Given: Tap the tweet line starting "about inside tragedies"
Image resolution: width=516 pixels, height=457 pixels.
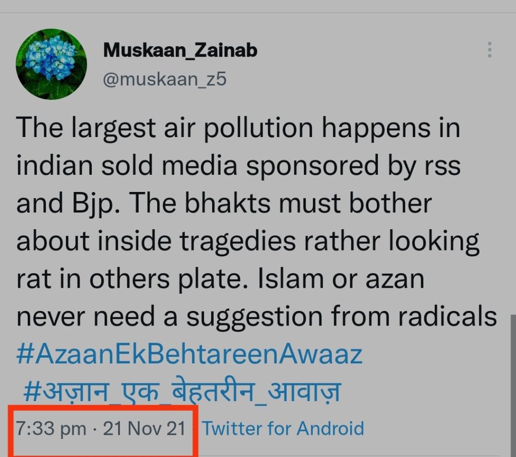Looking at the screenshot, I should [x=248, y=242].
